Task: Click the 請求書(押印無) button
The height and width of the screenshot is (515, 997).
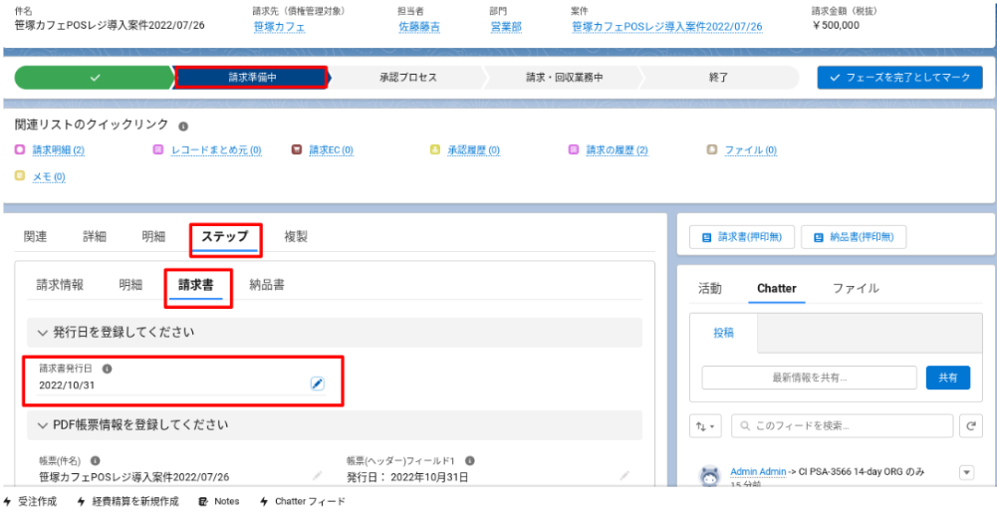Action: (x=738, y=237)
